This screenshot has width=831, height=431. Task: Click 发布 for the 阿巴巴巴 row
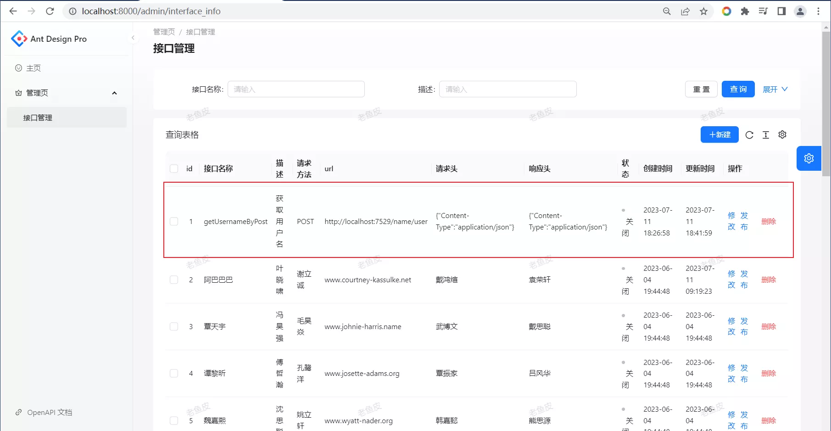(744, 280)
